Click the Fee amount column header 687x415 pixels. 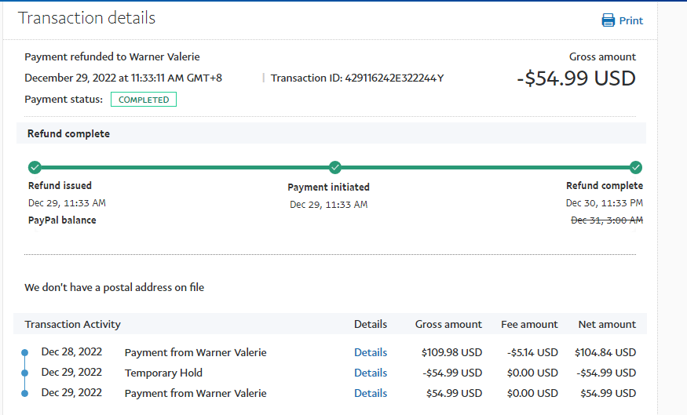point(529,324)
